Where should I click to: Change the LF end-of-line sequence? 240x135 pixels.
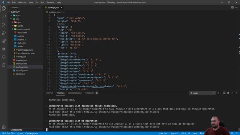pyautogui.click(x=189, y=133)
